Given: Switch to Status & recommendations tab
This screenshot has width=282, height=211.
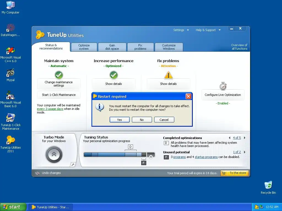Looking at the screenshot, I should [51, 47].
